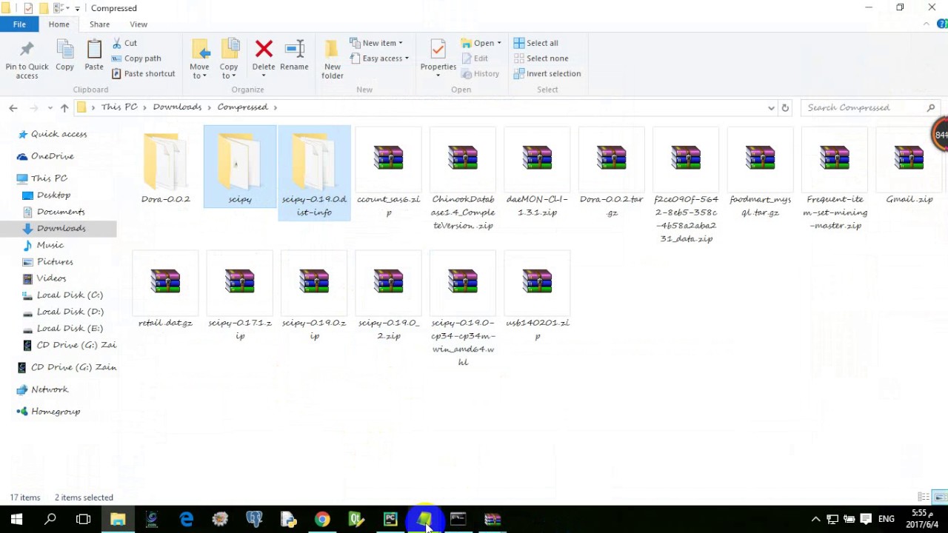Screen dimensions: 948x533
Task: Click Compressed in breadcrumb path
Action: pos(242,107)
